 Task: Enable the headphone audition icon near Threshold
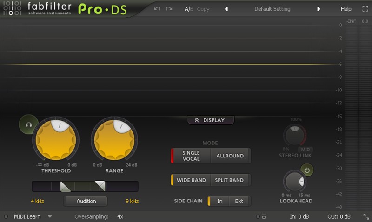(x=28, y=124)
